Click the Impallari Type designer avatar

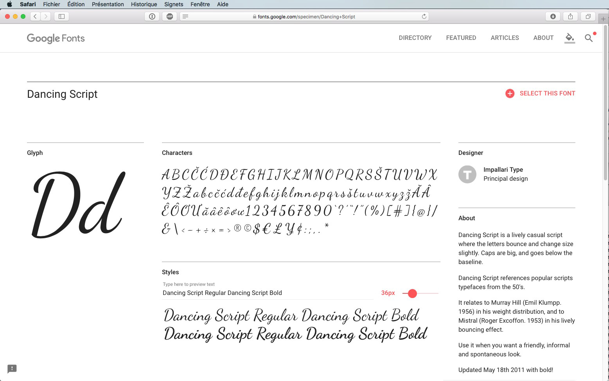[x=467, y=174]
